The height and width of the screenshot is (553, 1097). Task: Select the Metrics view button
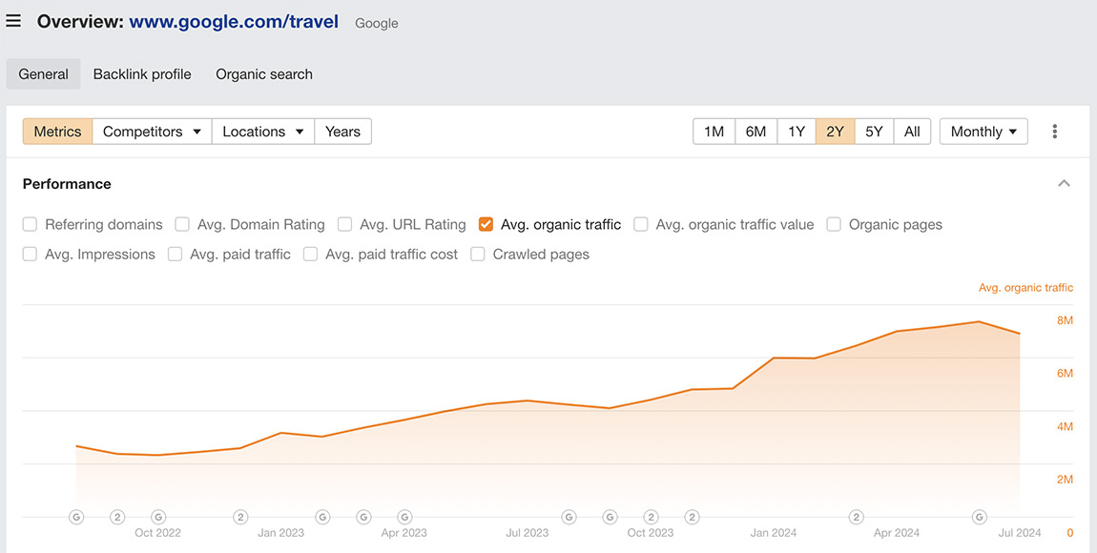(57, 132)
